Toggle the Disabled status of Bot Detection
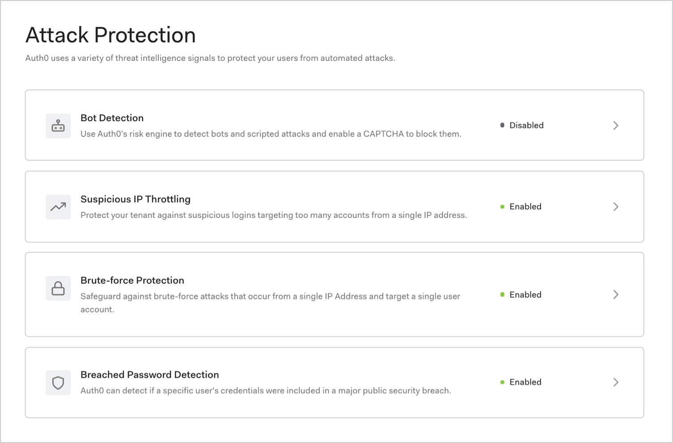The image size is (673, 443). (x=526, y=125)
